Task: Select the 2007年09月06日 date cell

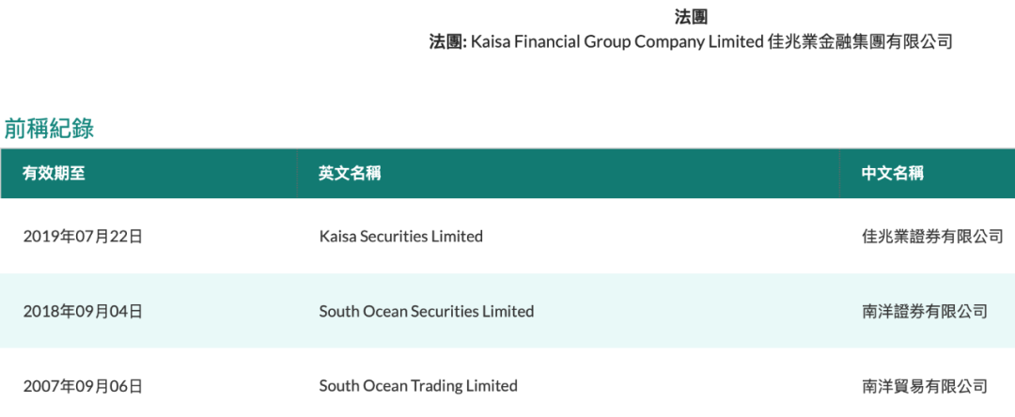Action: (x=83, y=385)
